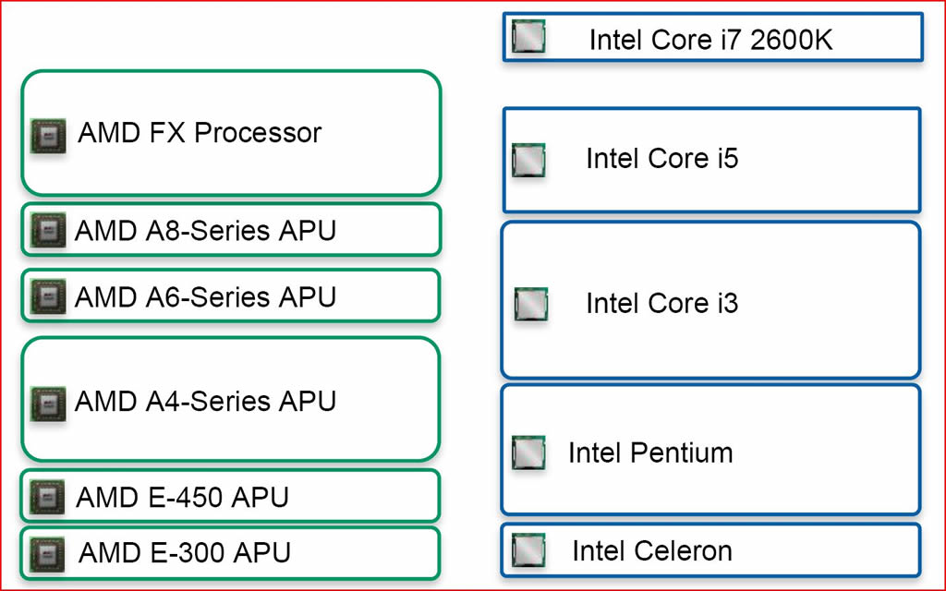This screenshot has height=591, width=946.
Task: Click the Intel Pentium chip icon
Action: (x=528, y=452)
